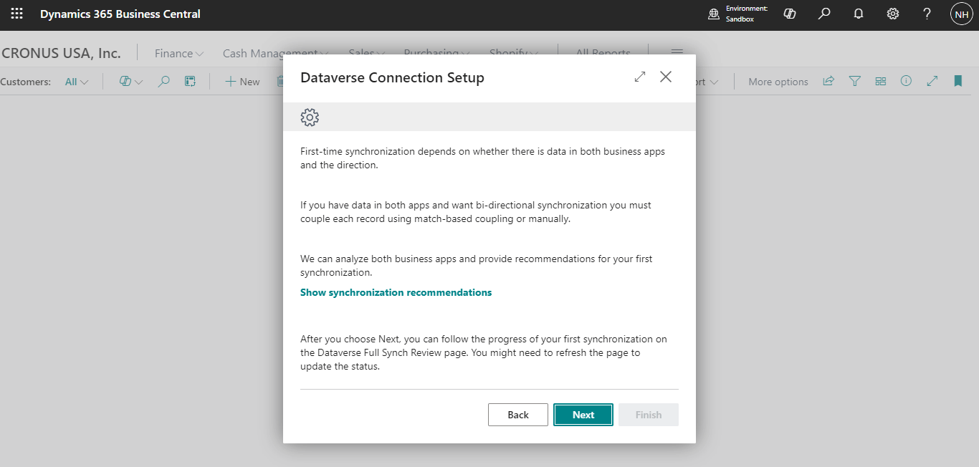Expand the Dataverse Connection Setup dialog

pyautogui.click(x=640, y=77)
